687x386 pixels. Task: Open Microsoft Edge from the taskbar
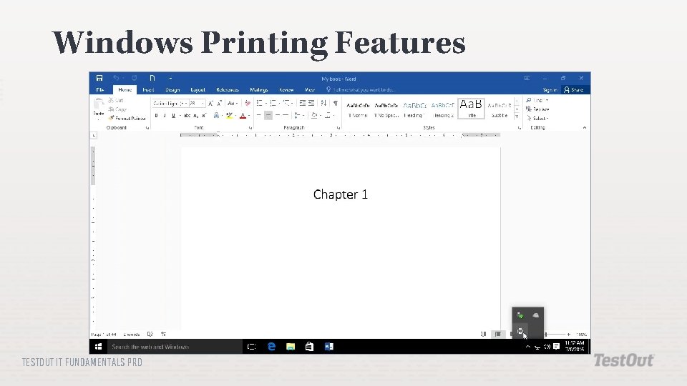click(x=271, y=347)
